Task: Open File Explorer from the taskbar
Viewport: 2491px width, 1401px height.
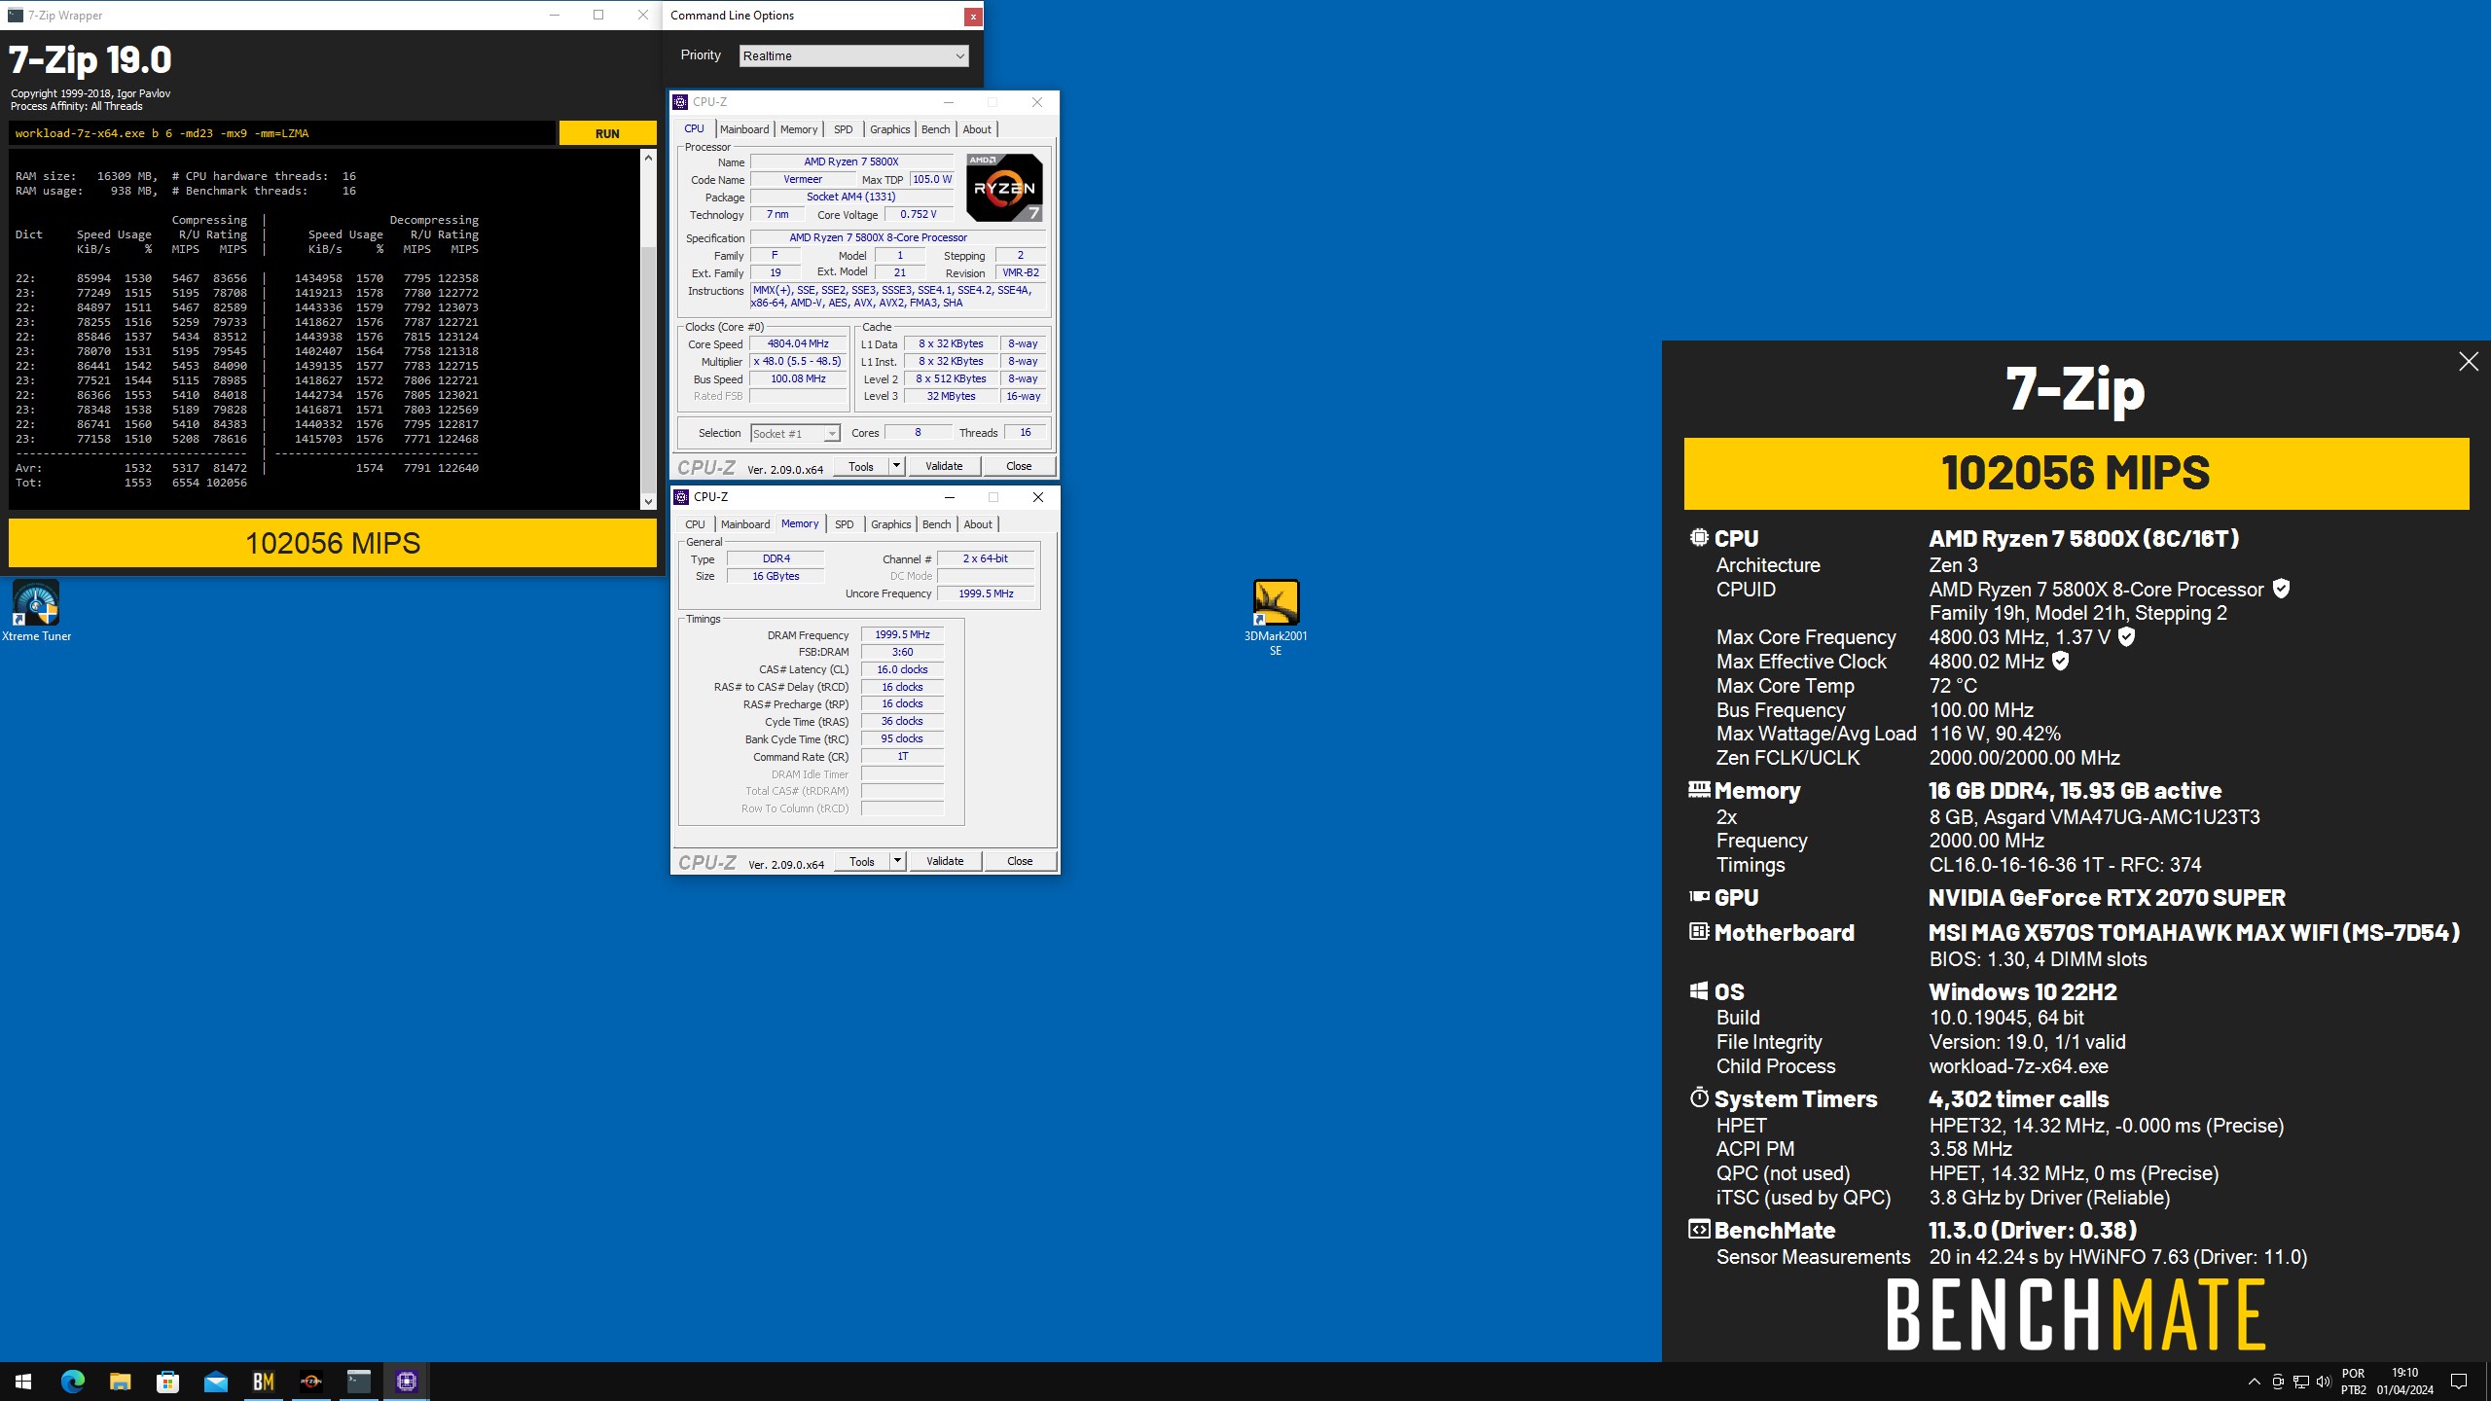Action: (121, 1381)
